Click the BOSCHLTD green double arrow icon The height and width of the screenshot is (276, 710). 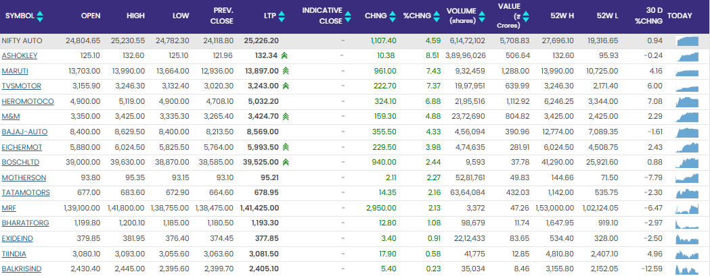(x=286, y=162)
